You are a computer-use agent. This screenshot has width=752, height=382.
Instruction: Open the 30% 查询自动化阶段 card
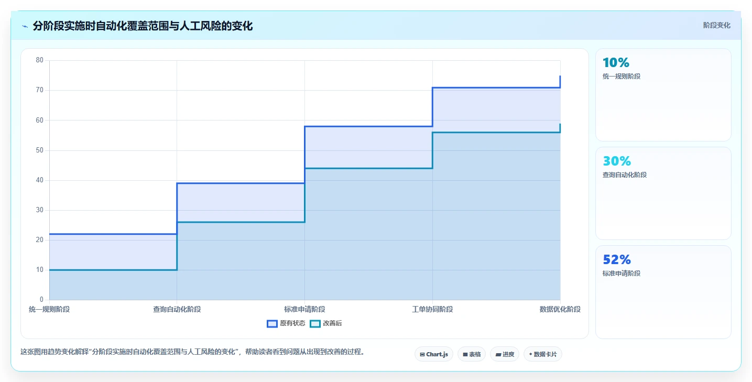pos(663,193)
